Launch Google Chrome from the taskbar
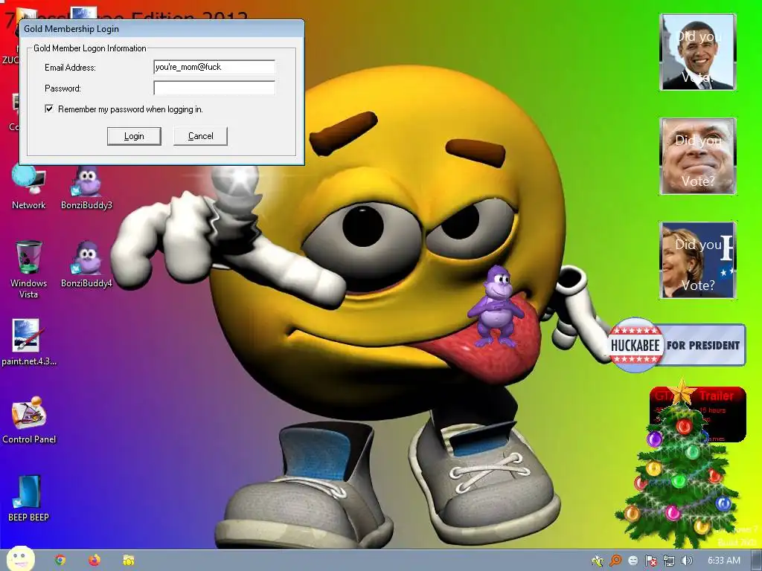Viewport: 762px width, 571px height. [x=60, y=561]
